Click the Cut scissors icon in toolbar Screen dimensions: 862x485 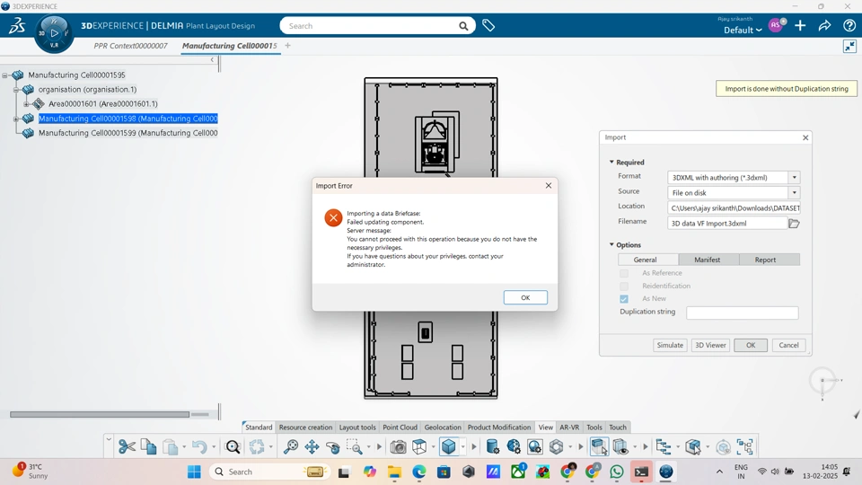coord(127,446)
